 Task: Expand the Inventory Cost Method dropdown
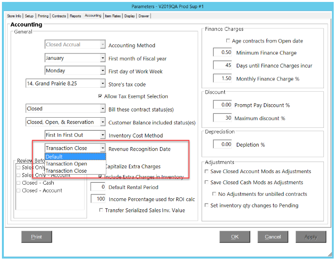point(102,136)
